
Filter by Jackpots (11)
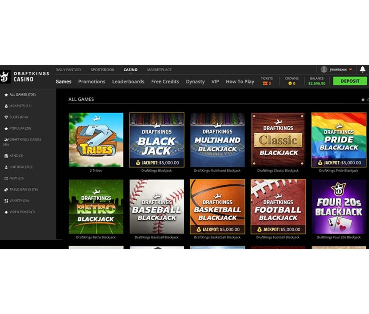20,106
